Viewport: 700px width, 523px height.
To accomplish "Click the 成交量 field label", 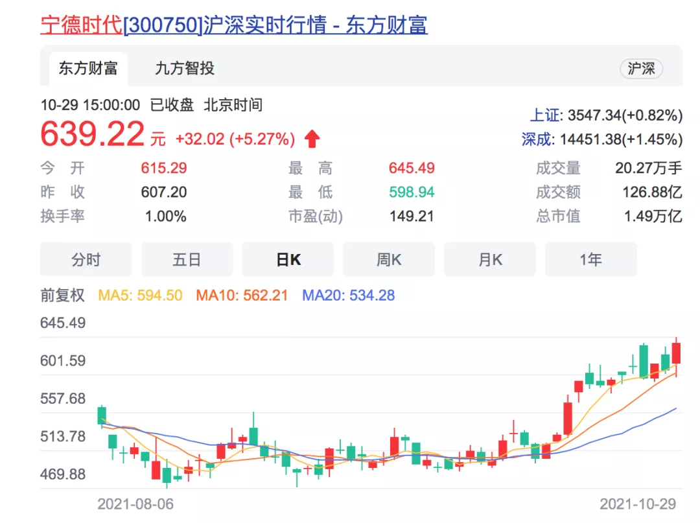I will pos(558,169).
